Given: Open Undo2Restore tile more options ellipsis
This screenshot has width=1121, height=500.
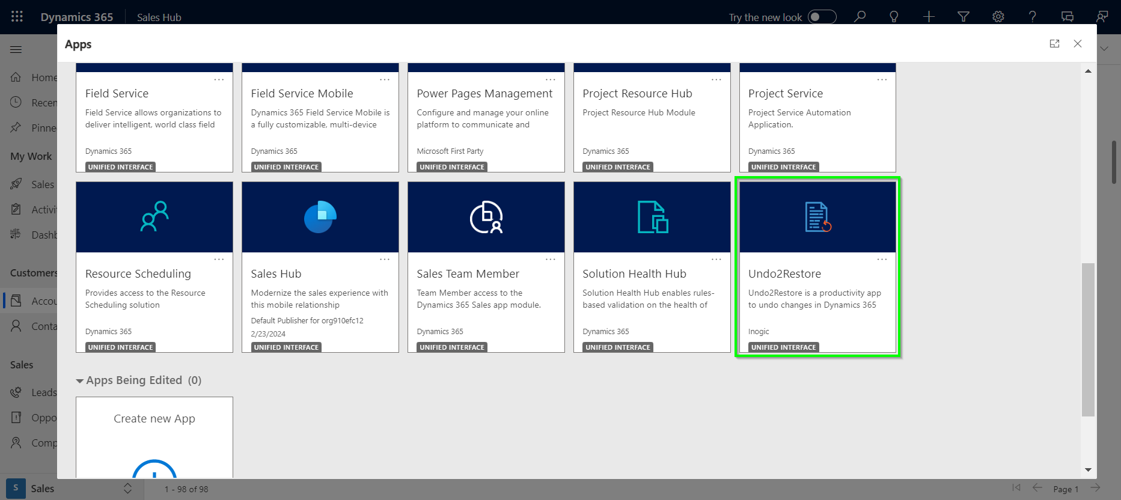Looking at the screenshot, I should [882, 260].
